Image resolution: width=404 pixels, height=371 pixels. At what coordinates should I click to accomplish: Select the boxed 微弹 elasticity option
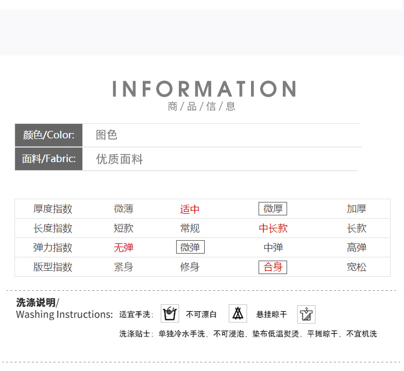click(190, 248)
